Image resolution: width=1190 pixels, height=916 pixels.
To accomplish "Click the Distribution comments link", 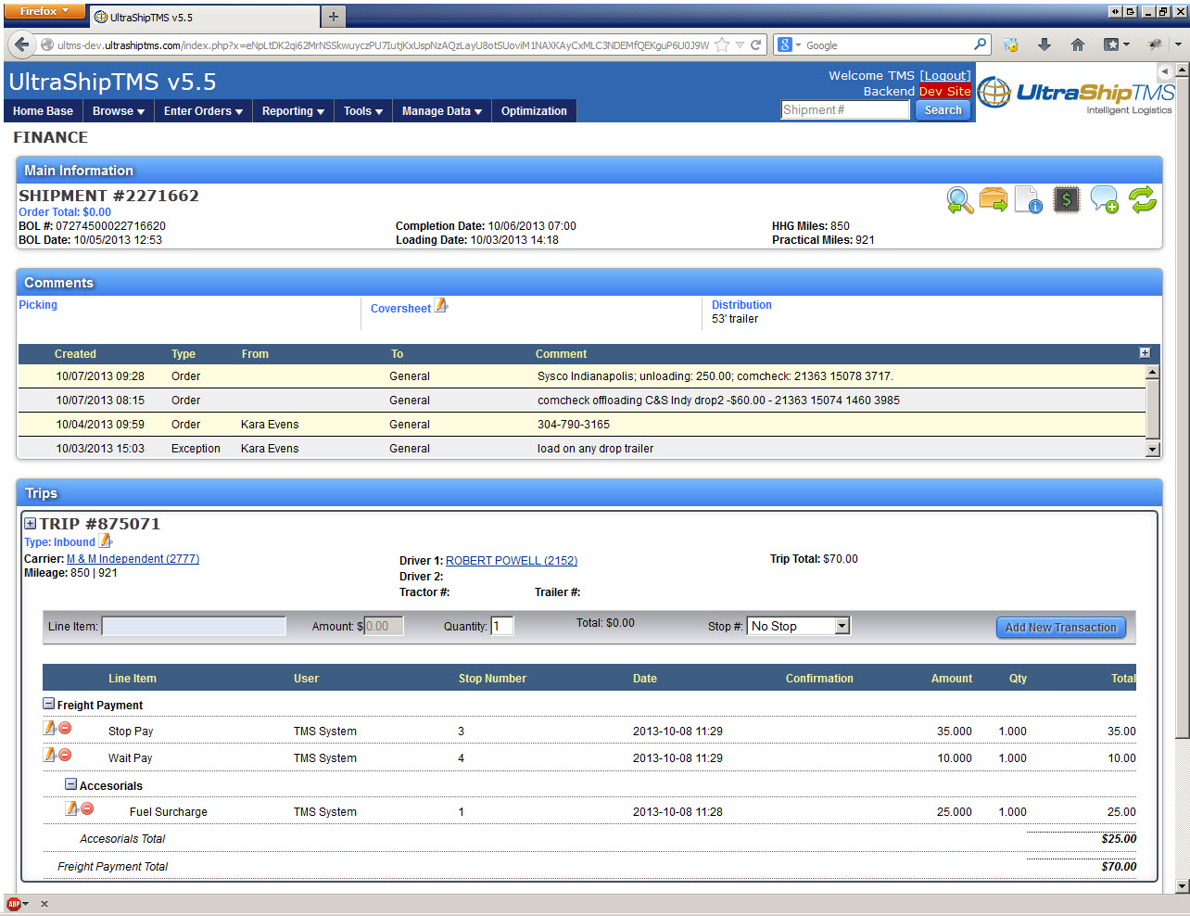I will tap(741, 305).
